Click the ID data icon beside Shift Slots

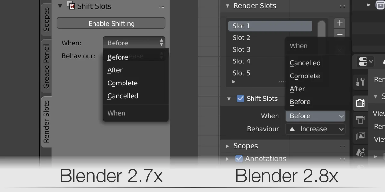click(71, 6)
